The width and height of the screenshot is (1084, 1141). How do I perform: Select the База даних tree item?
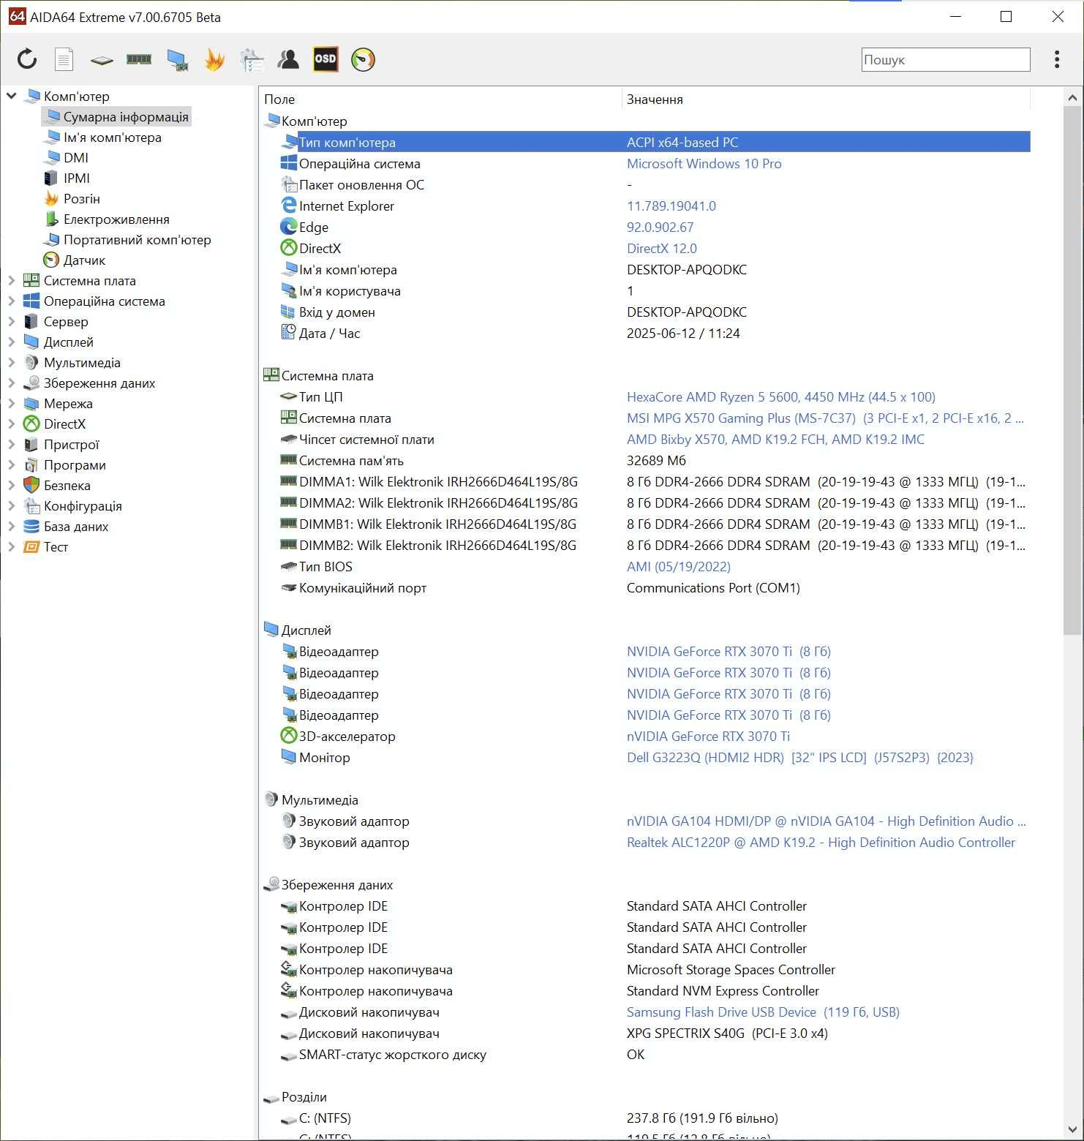tap(76, 526)
